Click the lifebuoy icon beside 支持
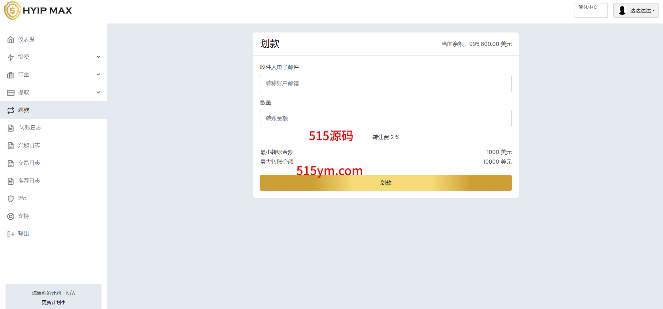 [11, 216]
